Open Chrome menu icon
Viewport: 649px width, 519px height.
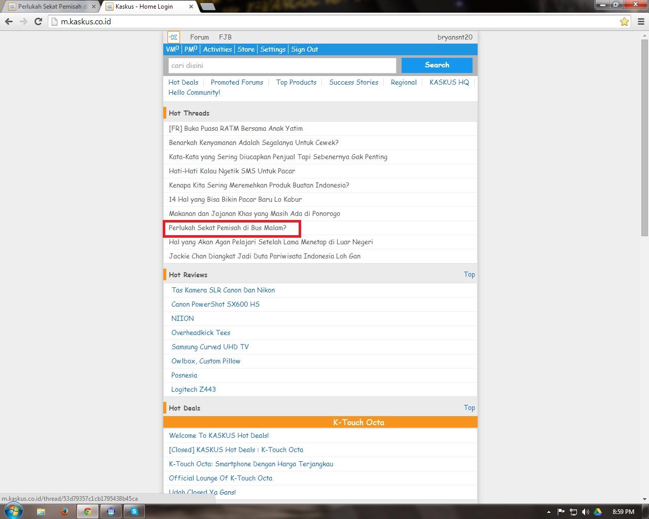coord(641,21)
